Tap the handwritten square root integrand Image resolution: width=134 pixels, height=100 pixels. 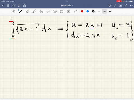tap(27, 28)
